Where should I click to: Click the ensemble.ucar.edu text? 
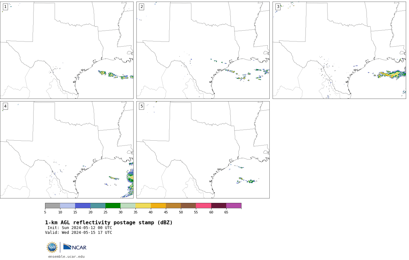coord(66,256)
